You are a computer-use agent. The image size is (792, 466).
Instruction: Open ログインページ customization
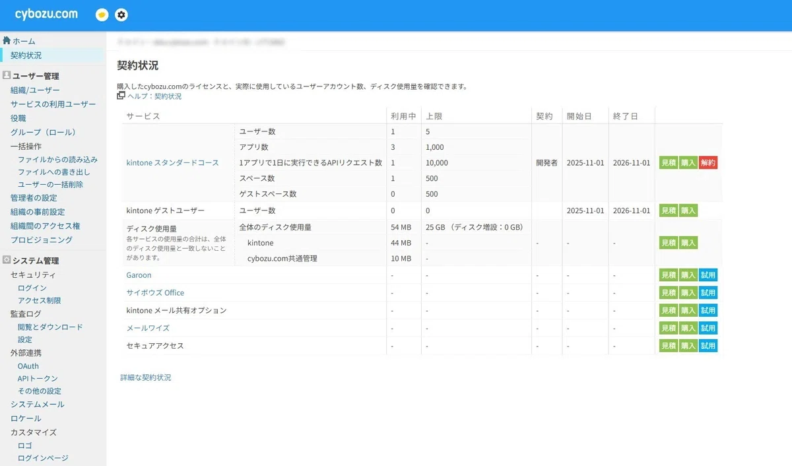[x=43, y=458]
